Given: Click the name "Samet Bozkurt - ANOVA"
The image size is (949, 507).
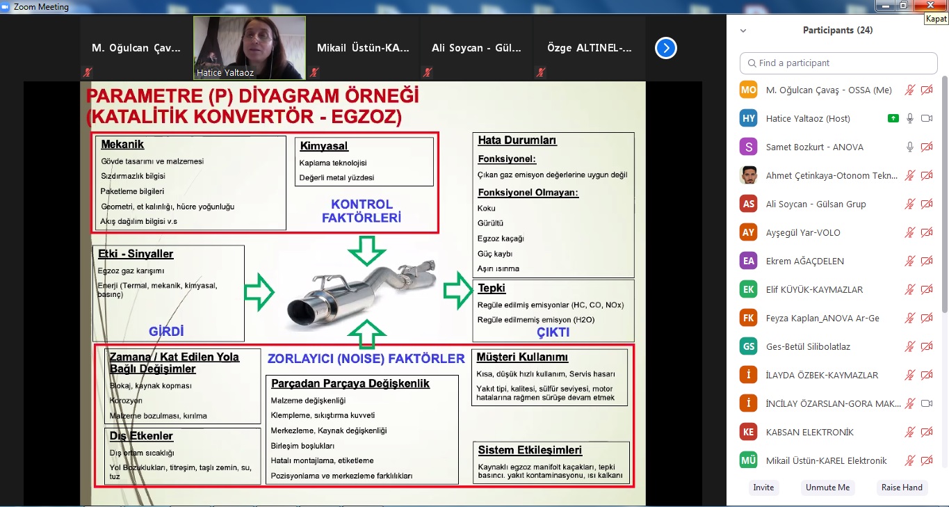Looking at the screenshot, I should pos(815,147).
